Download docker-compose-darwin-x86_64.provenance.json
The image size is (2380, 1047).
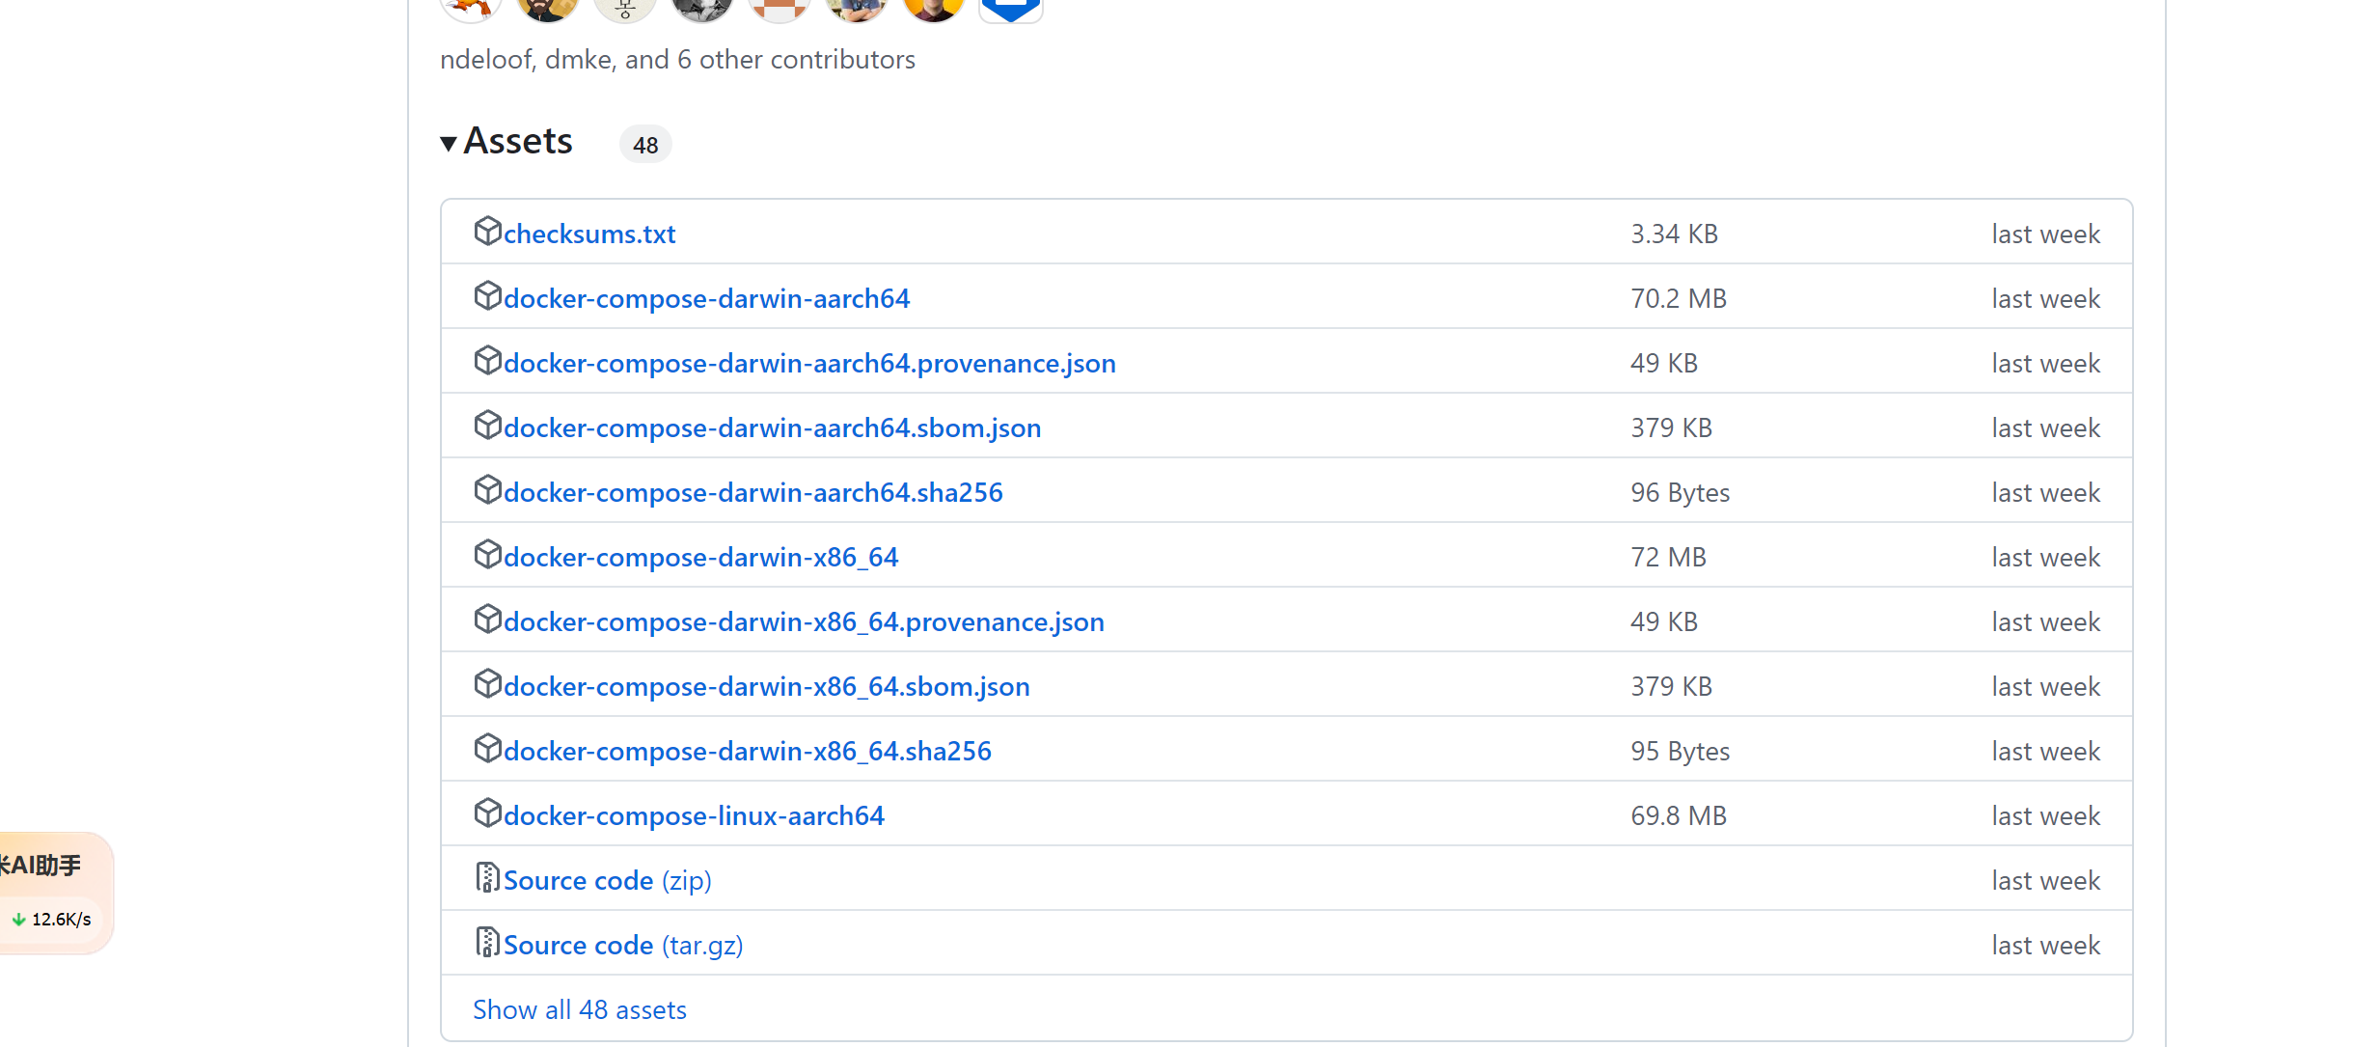[803, 622]
